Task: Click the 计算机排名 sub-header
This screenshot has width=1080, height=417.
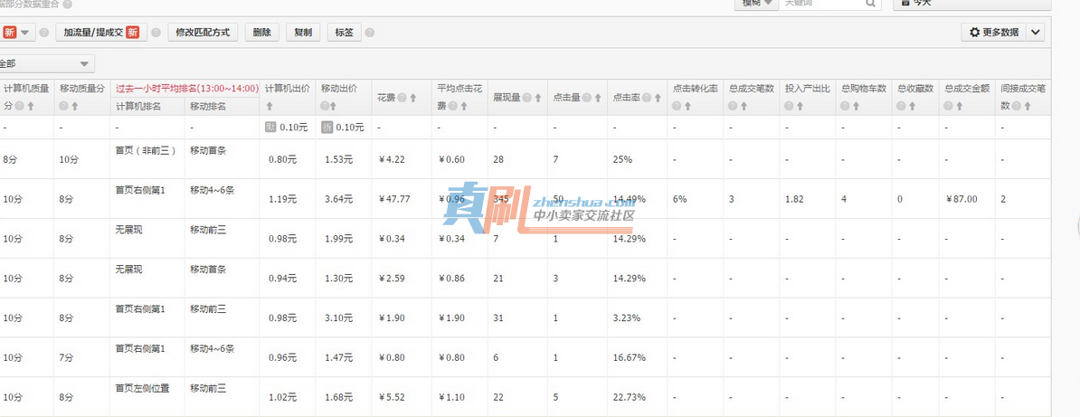Action: (138, 106)
